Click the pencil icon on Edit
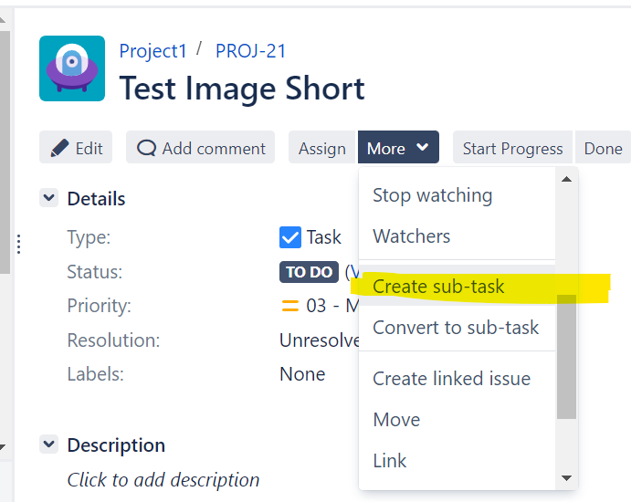The height and width of the screenshot is (502, 631). (60, 148)
